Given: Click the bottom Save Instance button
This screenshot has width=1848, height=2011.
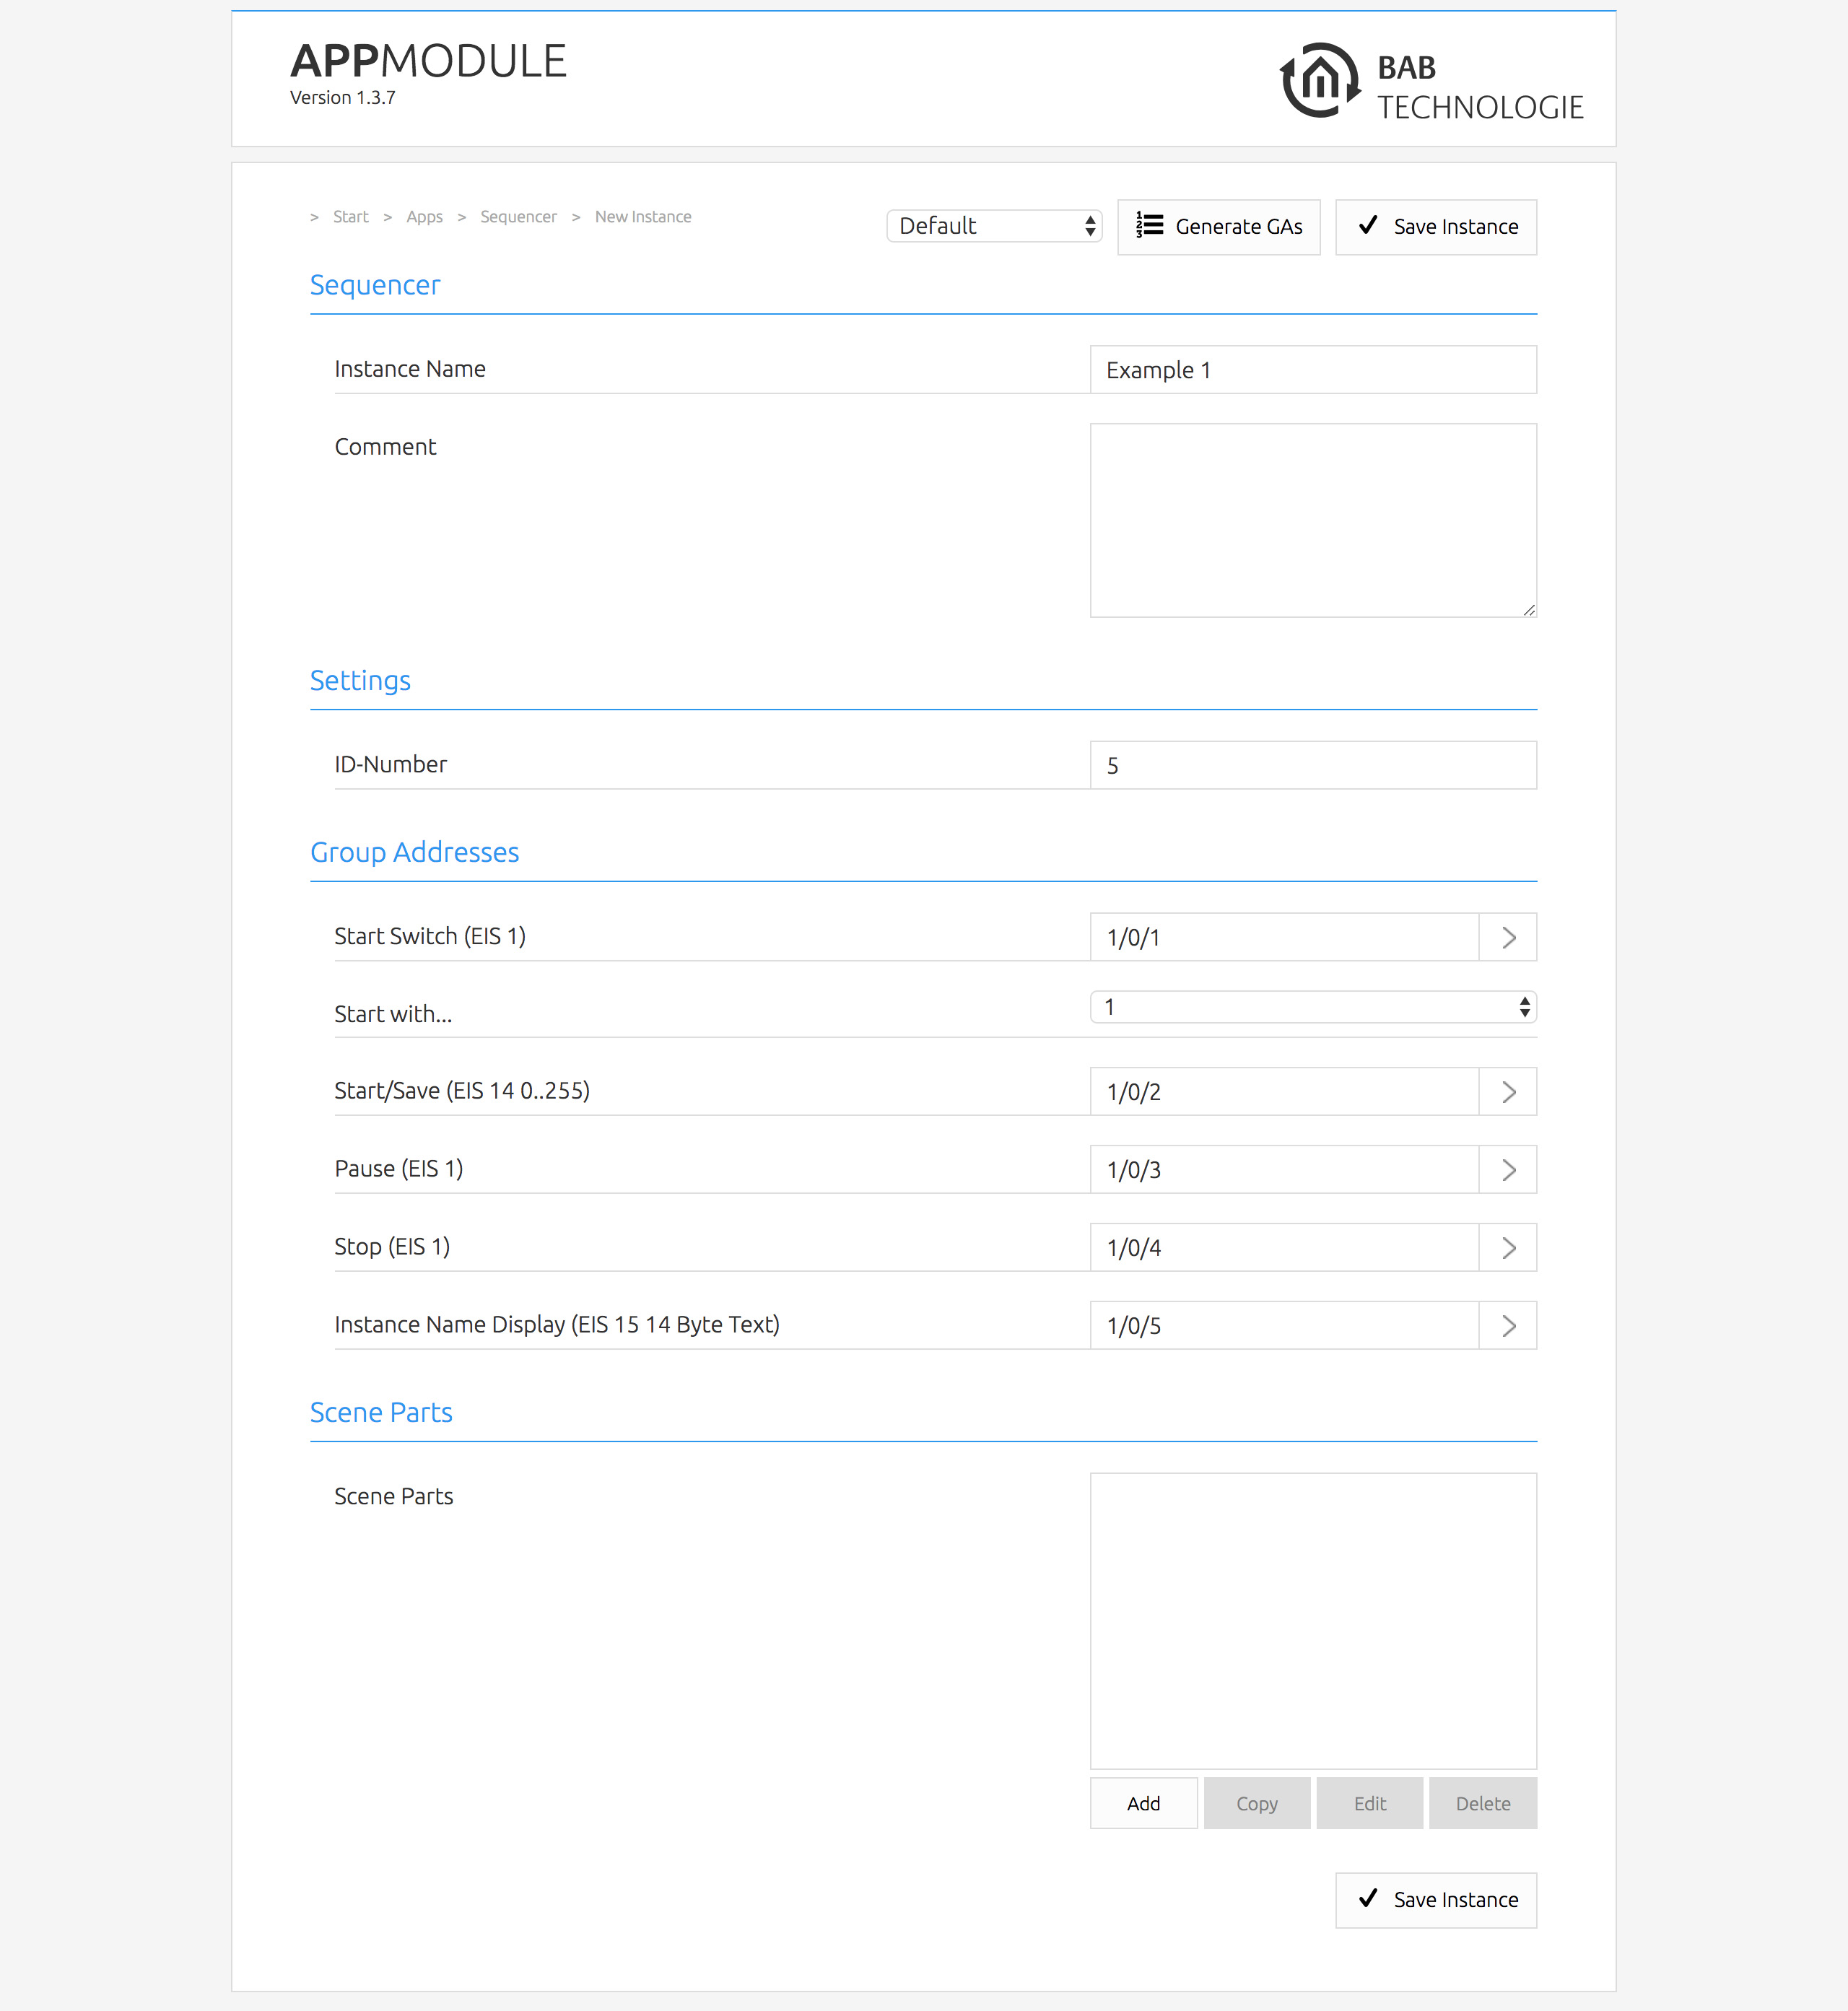Looking at the screenshot, I should 1435,1899.
